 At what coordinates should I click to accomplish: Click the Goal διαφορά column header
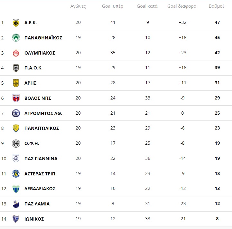coord(182,6)
